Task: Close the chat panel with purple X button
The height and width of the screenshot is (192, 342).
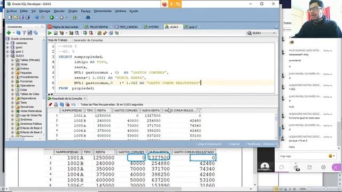Action: (x=336, y=167)
